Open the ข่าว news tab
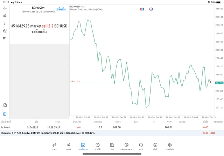The height and width of the screenshot is (156, 224). click(112, 147)
